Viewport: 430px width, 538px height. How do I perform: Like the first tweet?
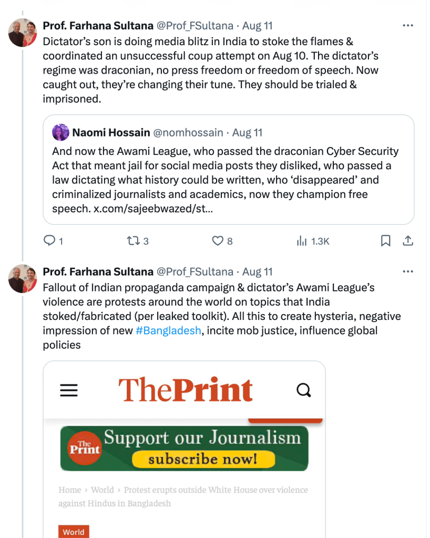click(218, 241)
